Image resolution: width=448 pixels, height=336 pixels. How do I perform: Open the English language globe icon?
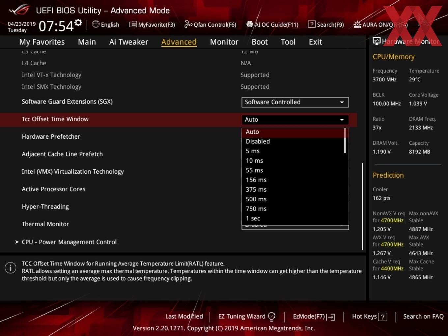[96, 24]
